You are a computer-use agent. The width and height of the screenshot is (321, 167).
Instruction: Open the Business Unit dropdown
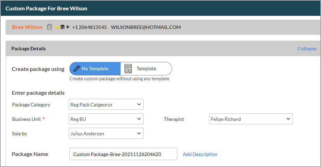[x=106, y=119]
